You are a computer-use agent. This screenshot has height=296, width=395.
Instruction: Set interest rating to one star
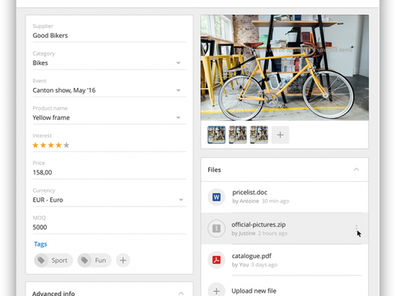[35, 146]
